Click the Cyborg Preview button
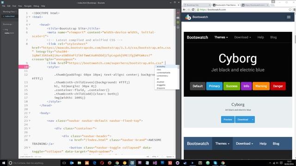 pyautogui.click(x=228, y=119)
